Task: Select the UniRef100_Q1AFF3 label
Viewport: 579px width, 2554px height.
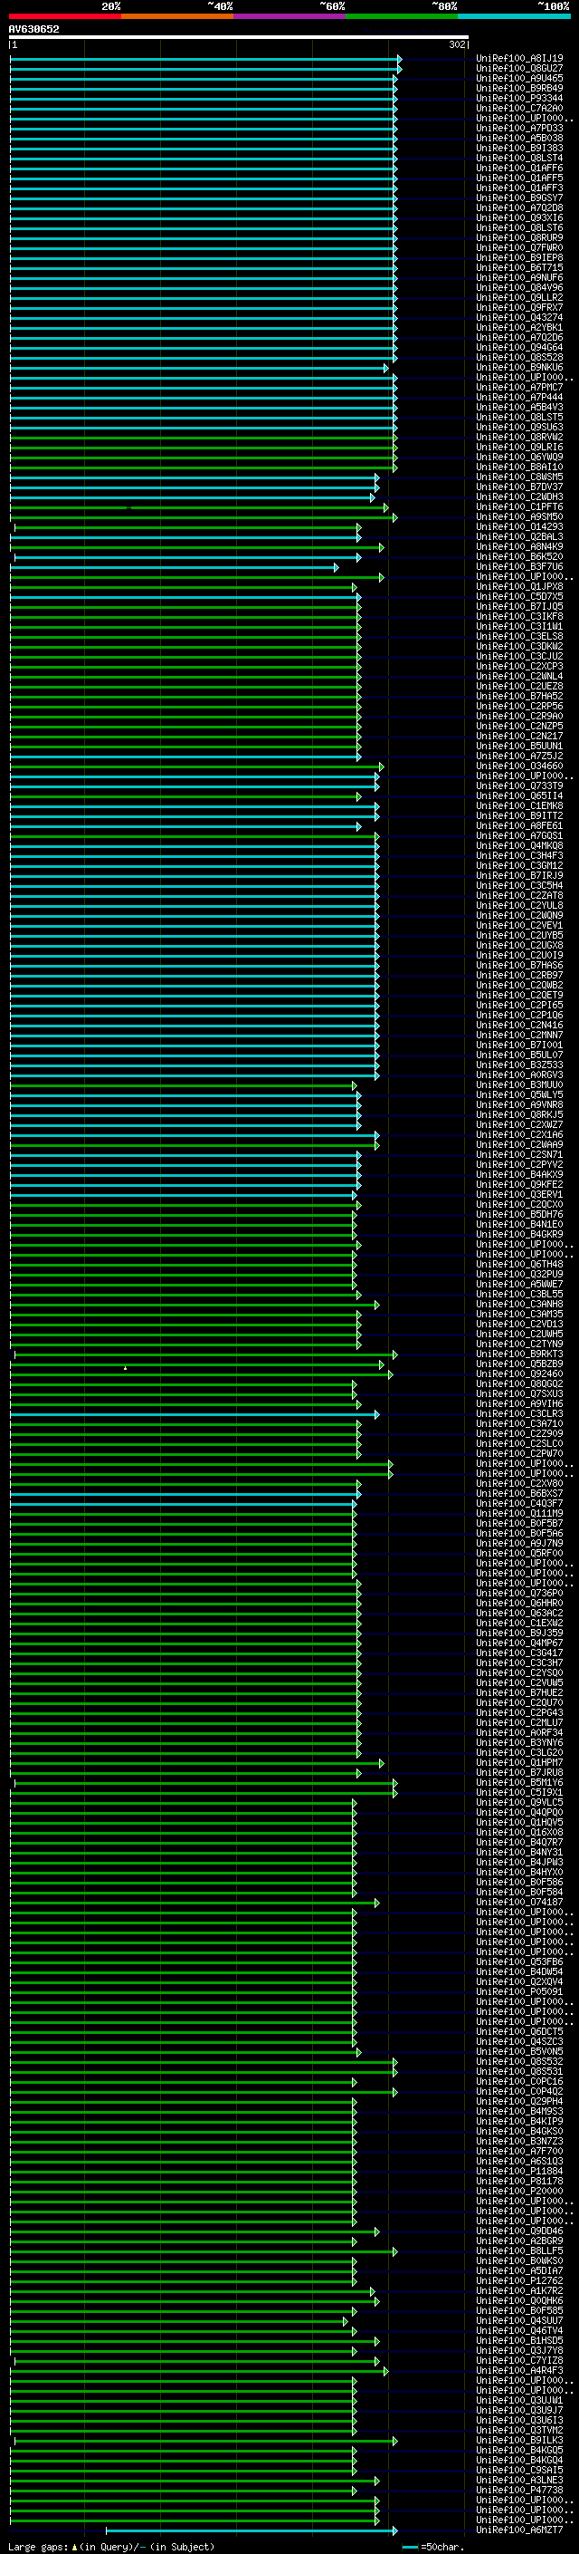Action: pyautogui.click(x=519, y=188)
